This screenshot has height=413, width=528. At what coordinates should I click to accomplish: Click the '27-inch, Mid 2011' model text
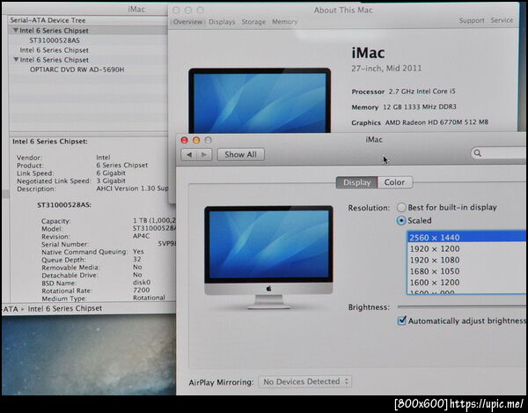tap(386, 69)
